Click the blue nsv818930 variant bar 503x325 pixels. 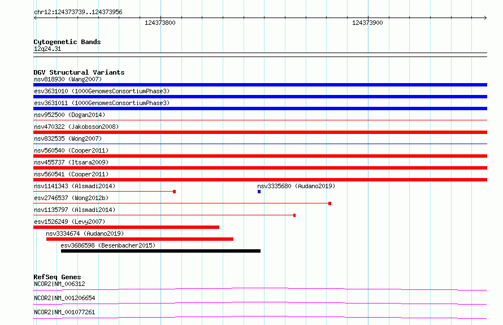point(260,85)
